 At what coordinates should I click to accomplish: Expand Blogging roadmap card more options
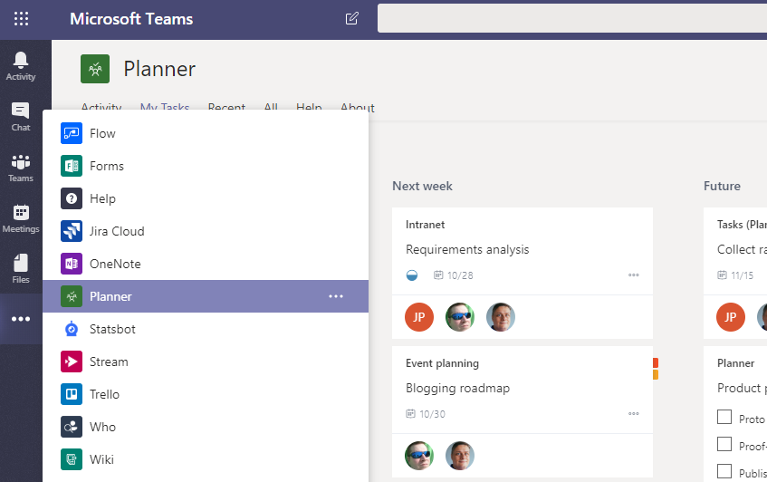(x=634, y=414)
